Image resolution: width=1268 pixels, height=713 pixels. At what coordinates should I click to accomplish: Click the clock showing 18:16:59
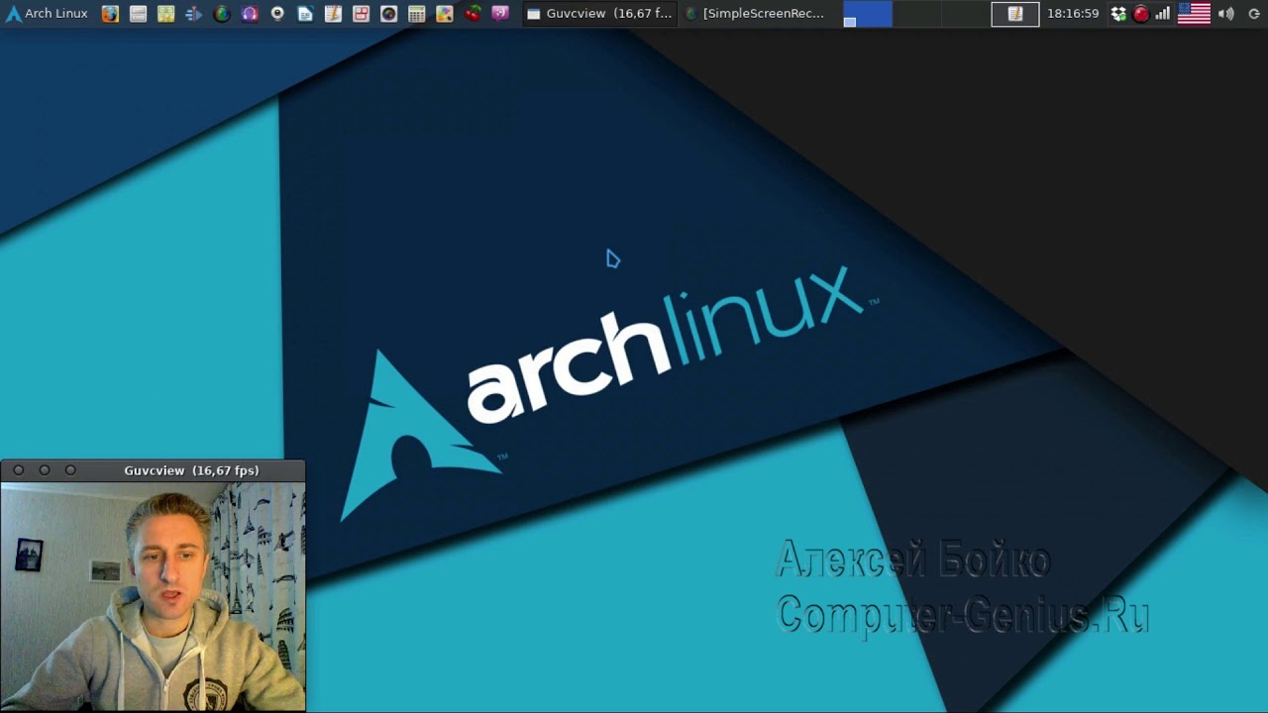tap(1073, 14)
